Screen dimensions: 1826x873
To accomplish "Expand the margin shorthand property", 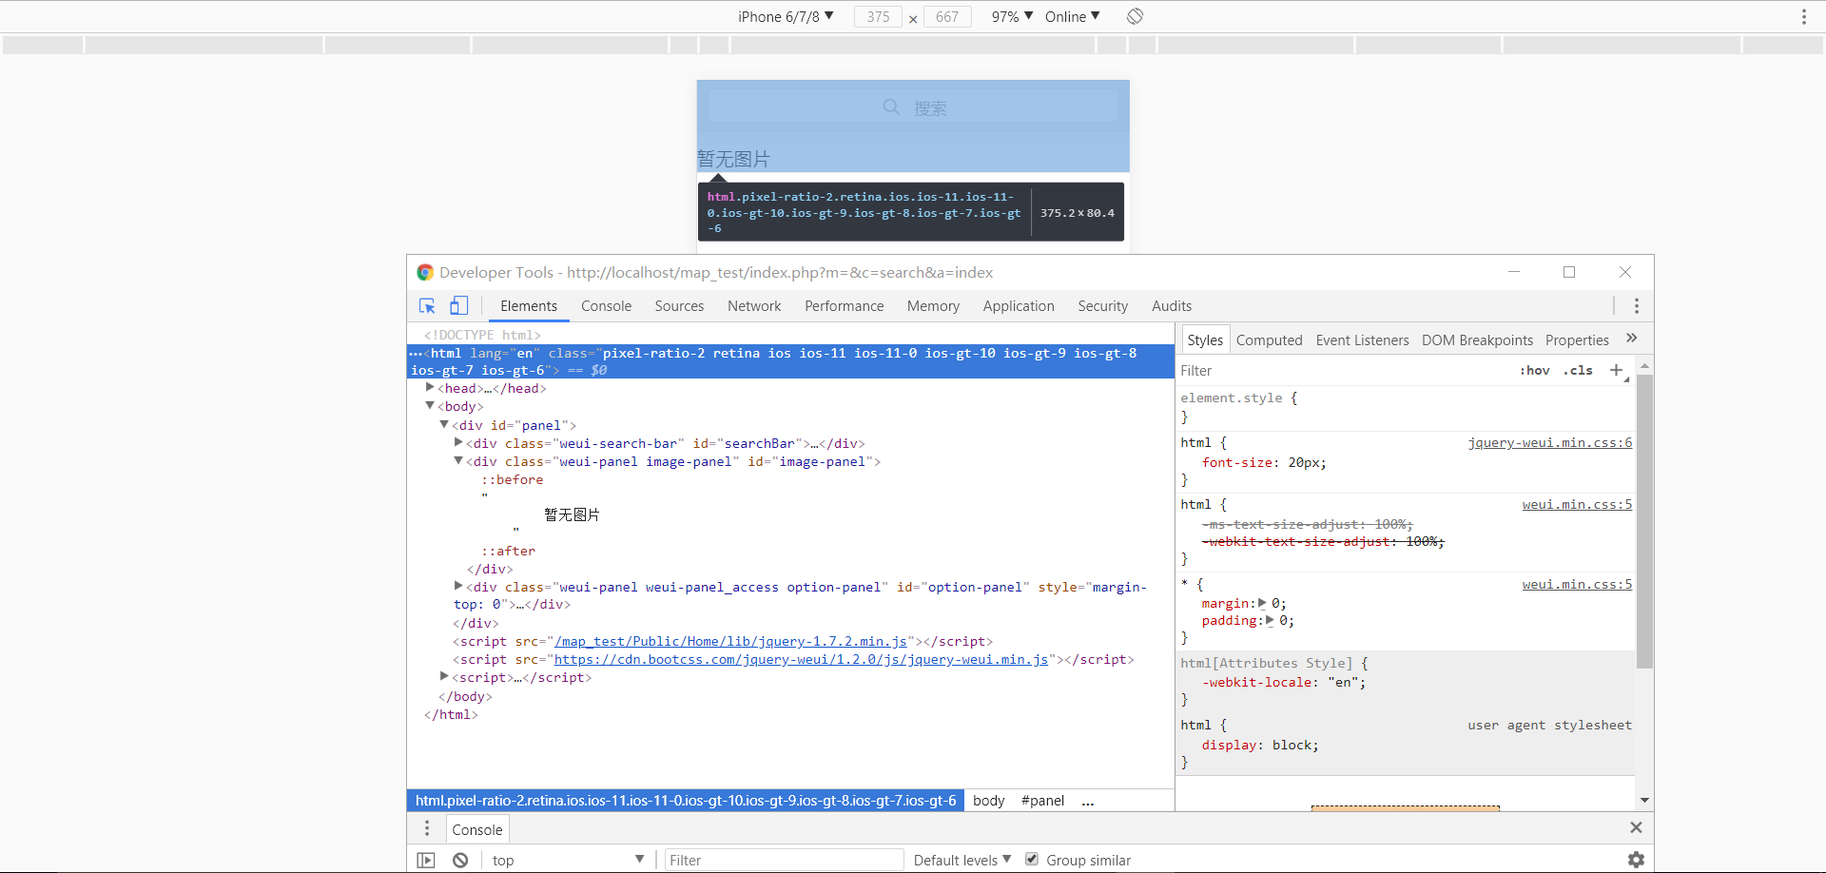I will pos(1262,603).
